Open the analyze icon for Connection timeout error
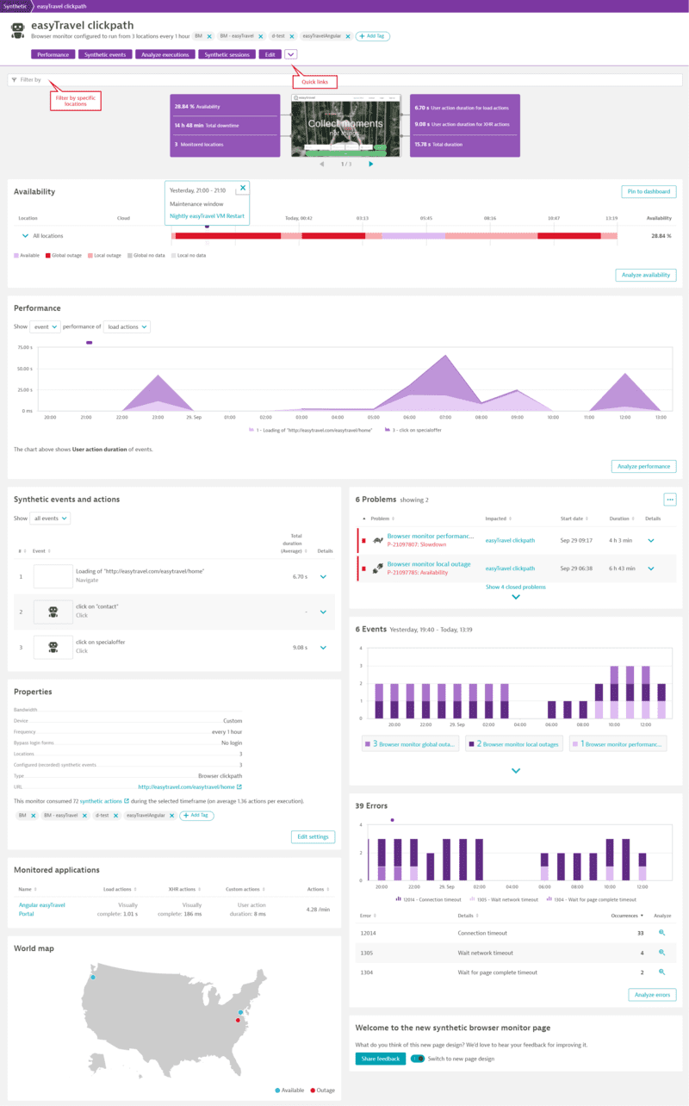Screen dimensions: 689x1106 (662, 933)
